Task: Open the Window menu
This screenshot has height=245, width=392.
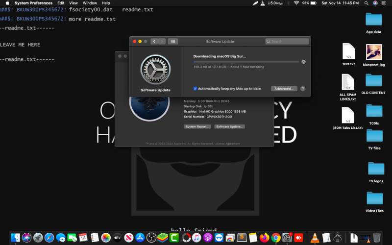Action: 90,3
